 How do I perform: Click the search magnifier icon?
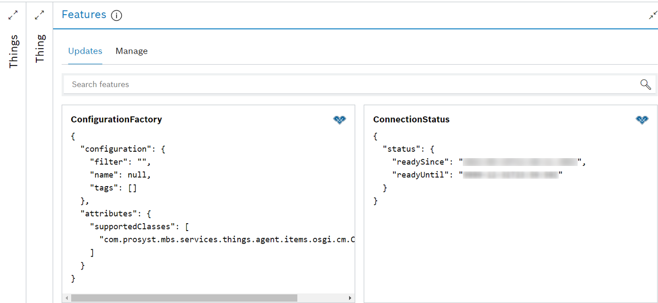click(645, 84)
